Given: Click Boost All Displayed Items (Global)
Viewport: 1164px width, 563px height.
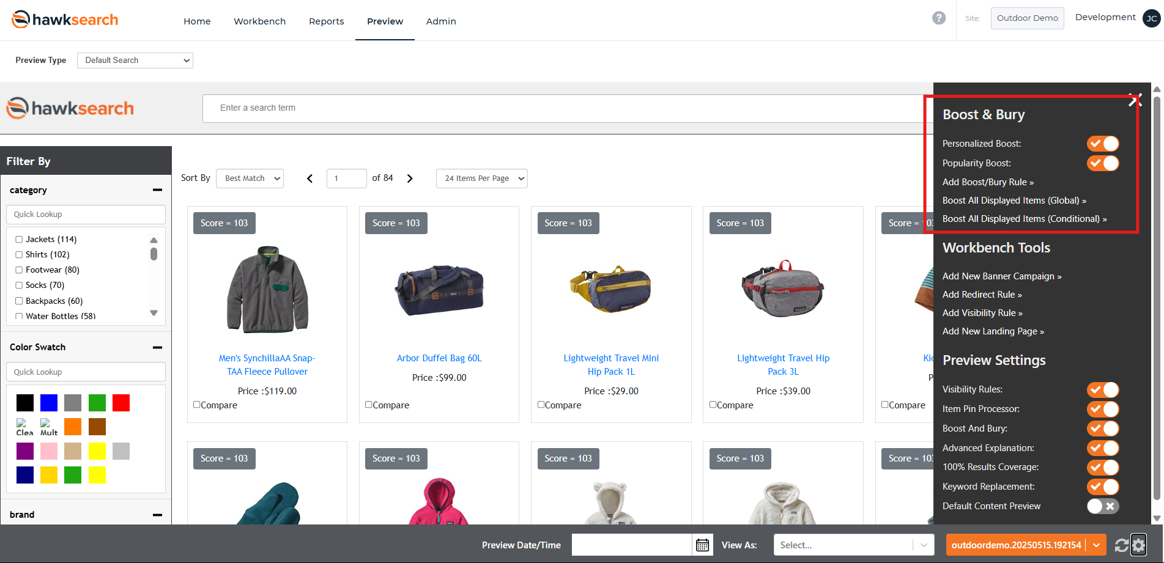Looking at the screenshot, I should tap(1014, 201).
